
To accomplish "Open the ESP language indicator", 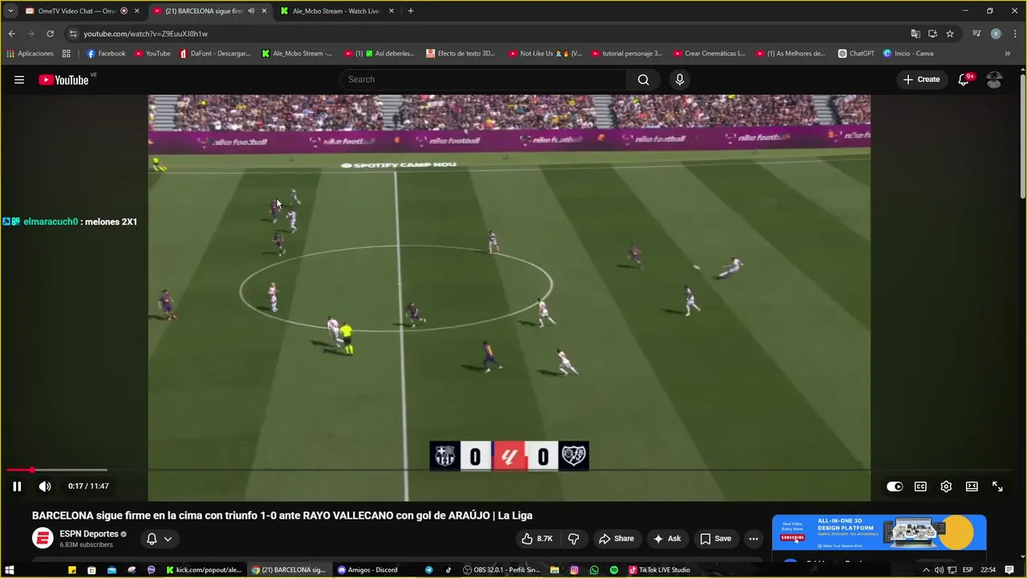I will tap(968, 570).
